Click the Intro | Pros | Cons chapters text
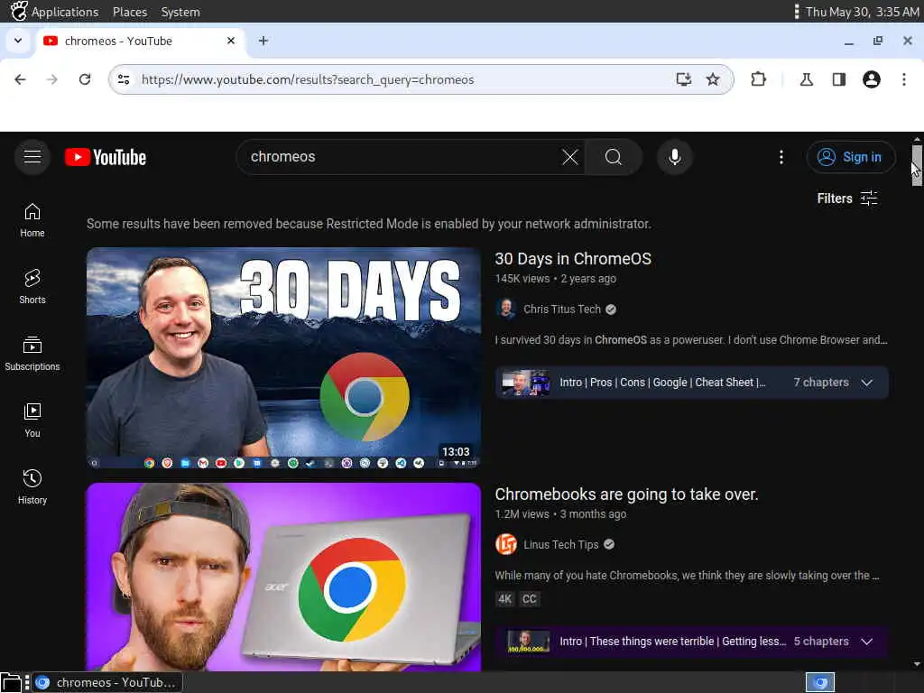This screenshot has height=693, width=924. pos(662,383)
